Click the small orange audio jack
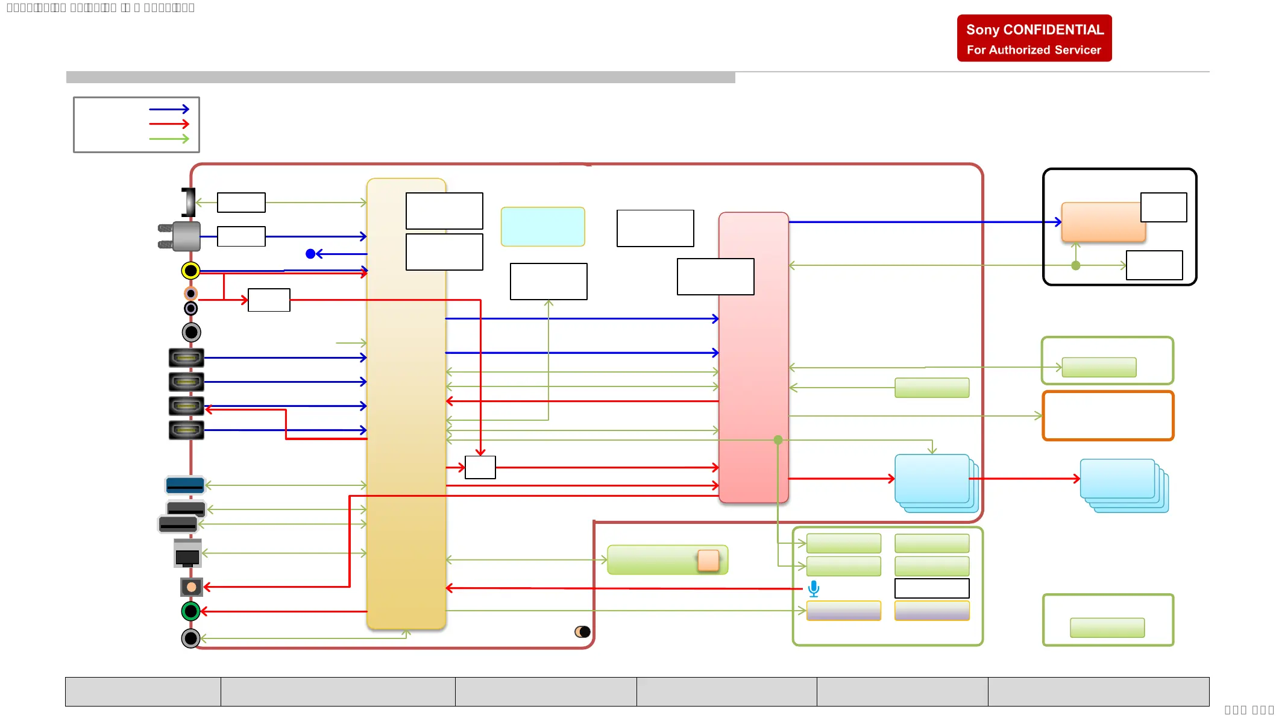 point(190,294)
